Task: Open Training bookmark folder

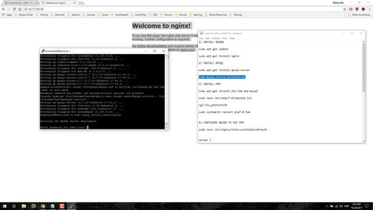Action: tap(235, 15)
